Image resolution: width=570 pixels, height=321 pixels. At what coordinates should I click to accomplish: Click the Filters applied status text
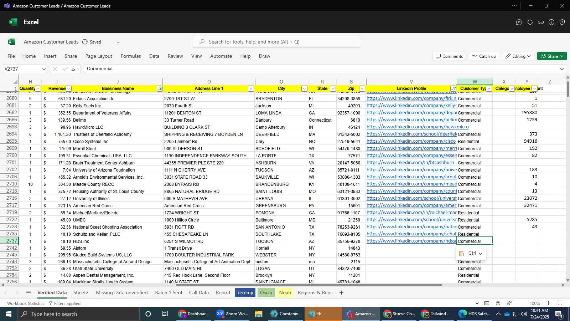[64, 303]
